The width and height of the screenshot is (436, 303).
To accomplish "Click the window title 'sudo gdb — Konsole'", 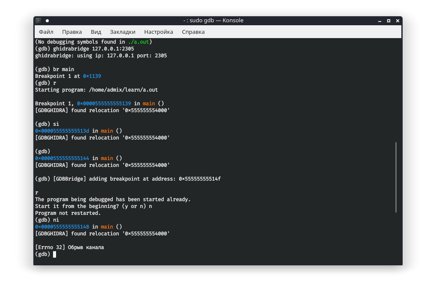I will click(x=213, y=21).
